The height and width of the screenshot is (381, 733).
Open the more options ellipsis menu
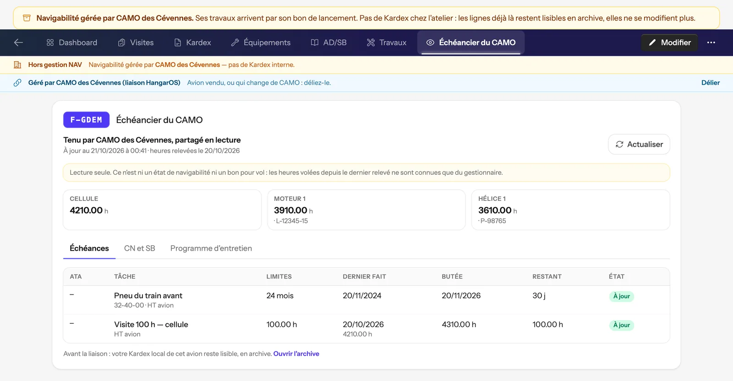click(x=711, y=43)
